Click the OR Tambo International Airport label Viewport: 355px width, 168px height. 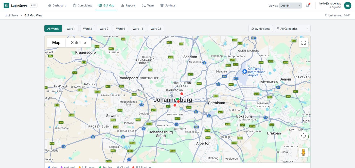(x=257, y=72)
